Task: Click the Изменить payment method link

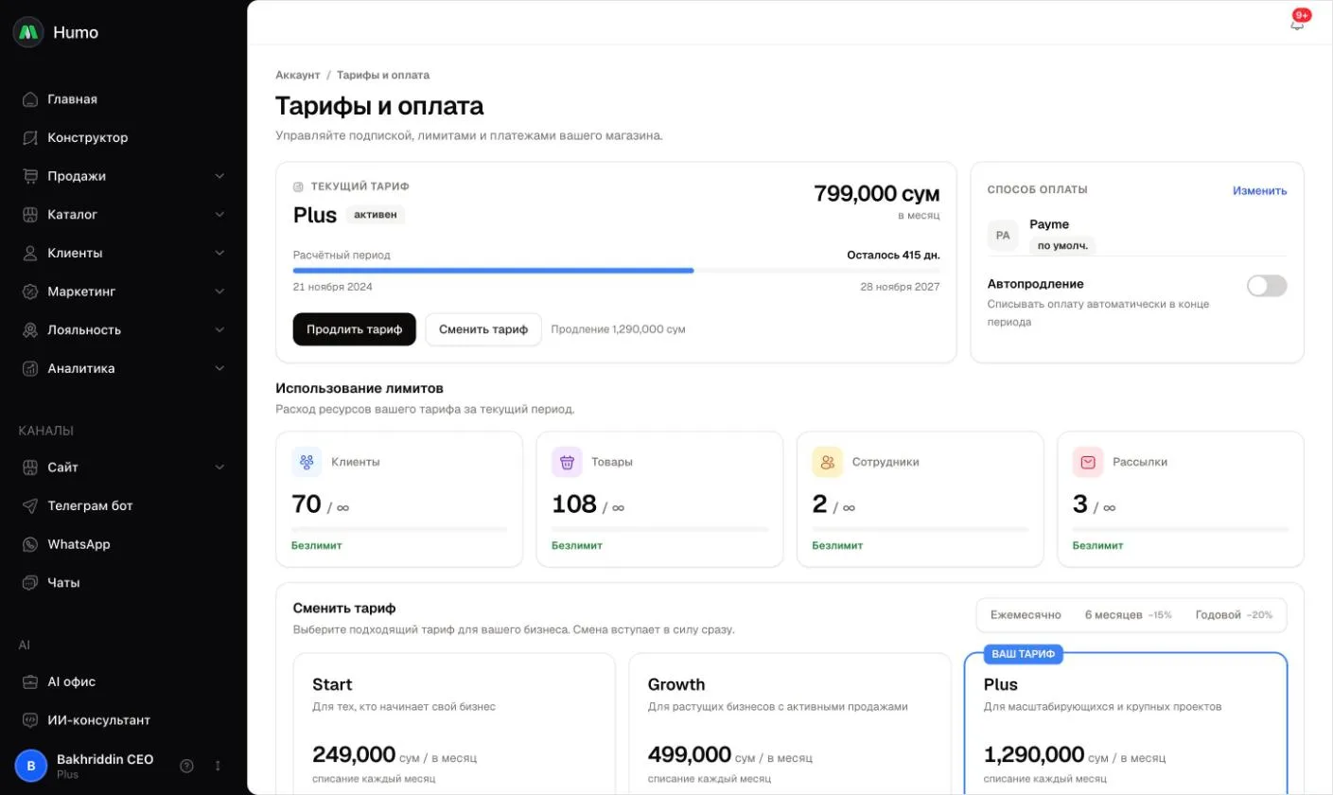Action: click(1259, 190)
